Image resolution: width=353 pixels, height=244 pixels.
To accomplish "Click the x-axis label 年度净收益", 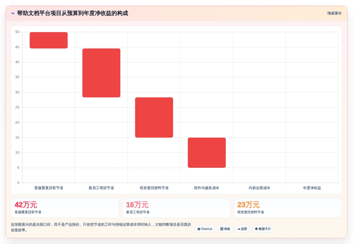I will [x=312, y=188].
